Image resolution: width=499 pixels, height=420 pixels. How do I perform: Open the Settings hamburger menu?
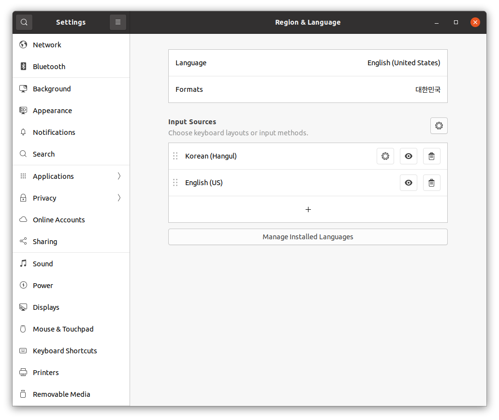(x=118, y=22)
